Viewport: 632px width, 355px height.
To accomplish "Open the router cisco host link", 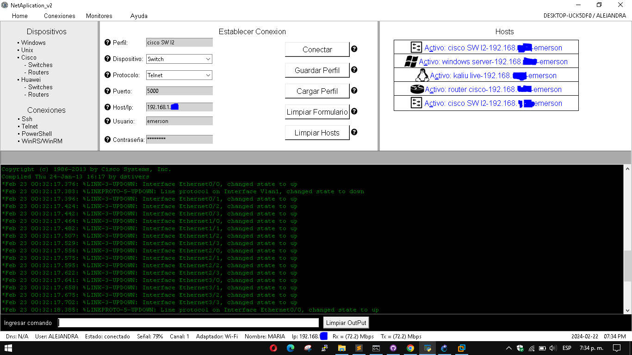I will pos(493,89).
